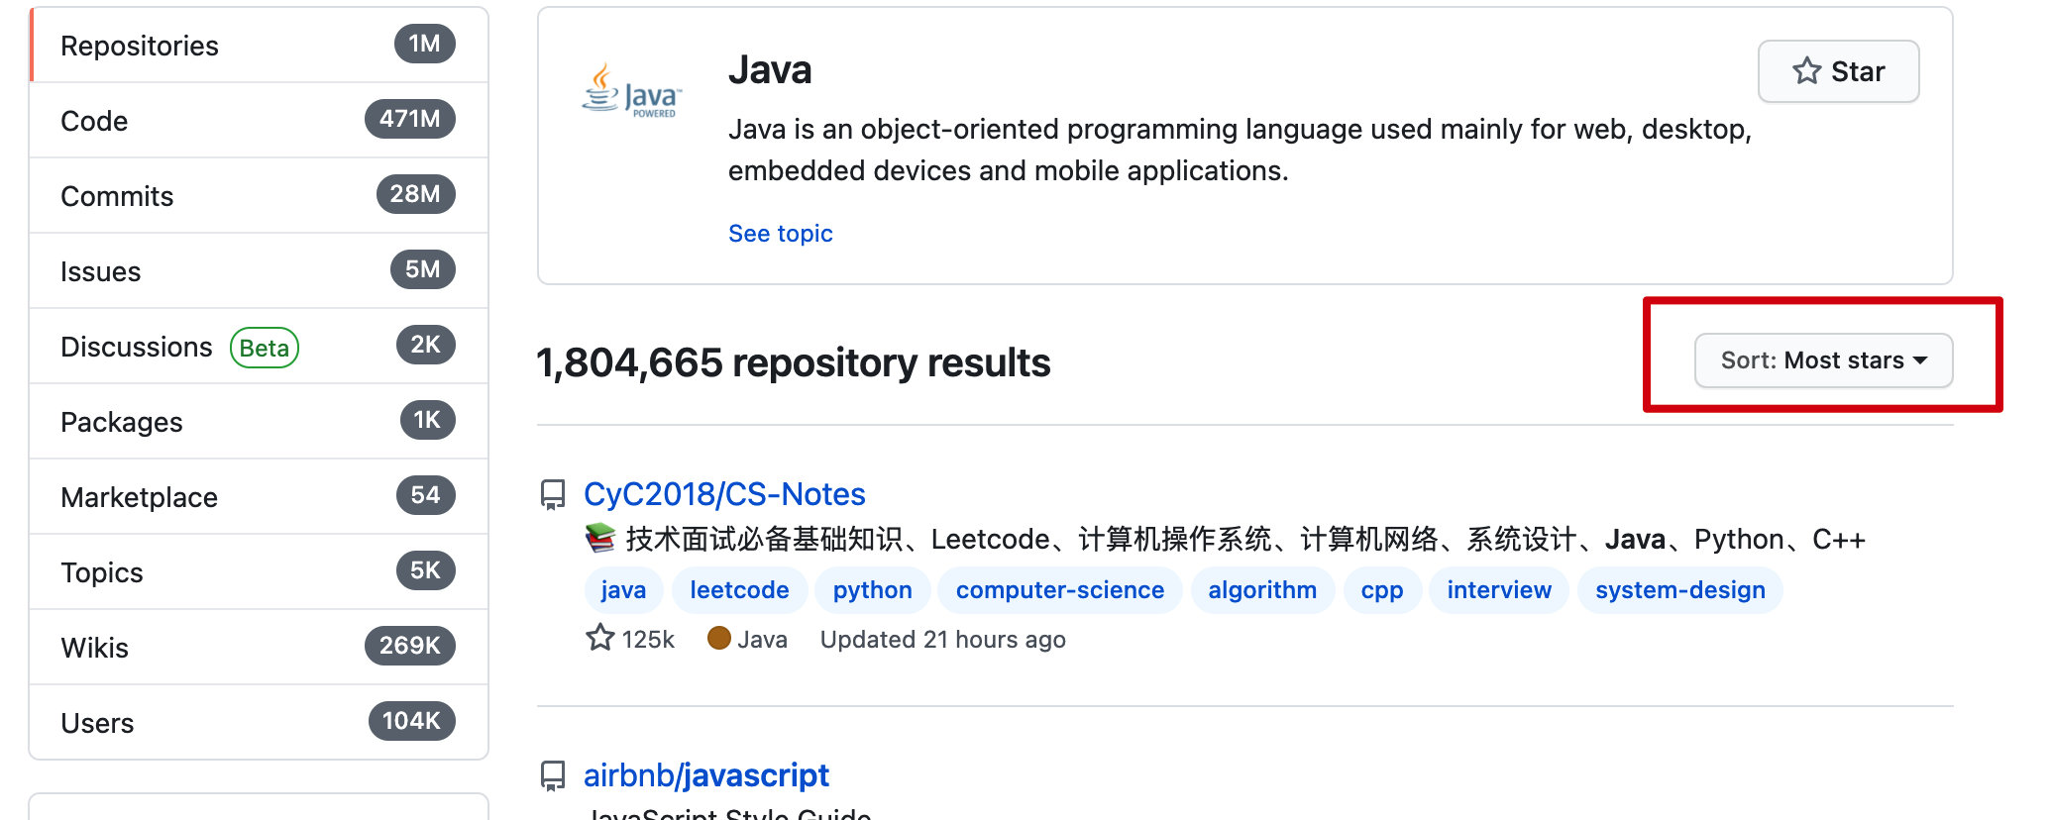The height and width of the screenshot is (820, 2051).
Task: Follow the See topic link
Action: [780, 234]
